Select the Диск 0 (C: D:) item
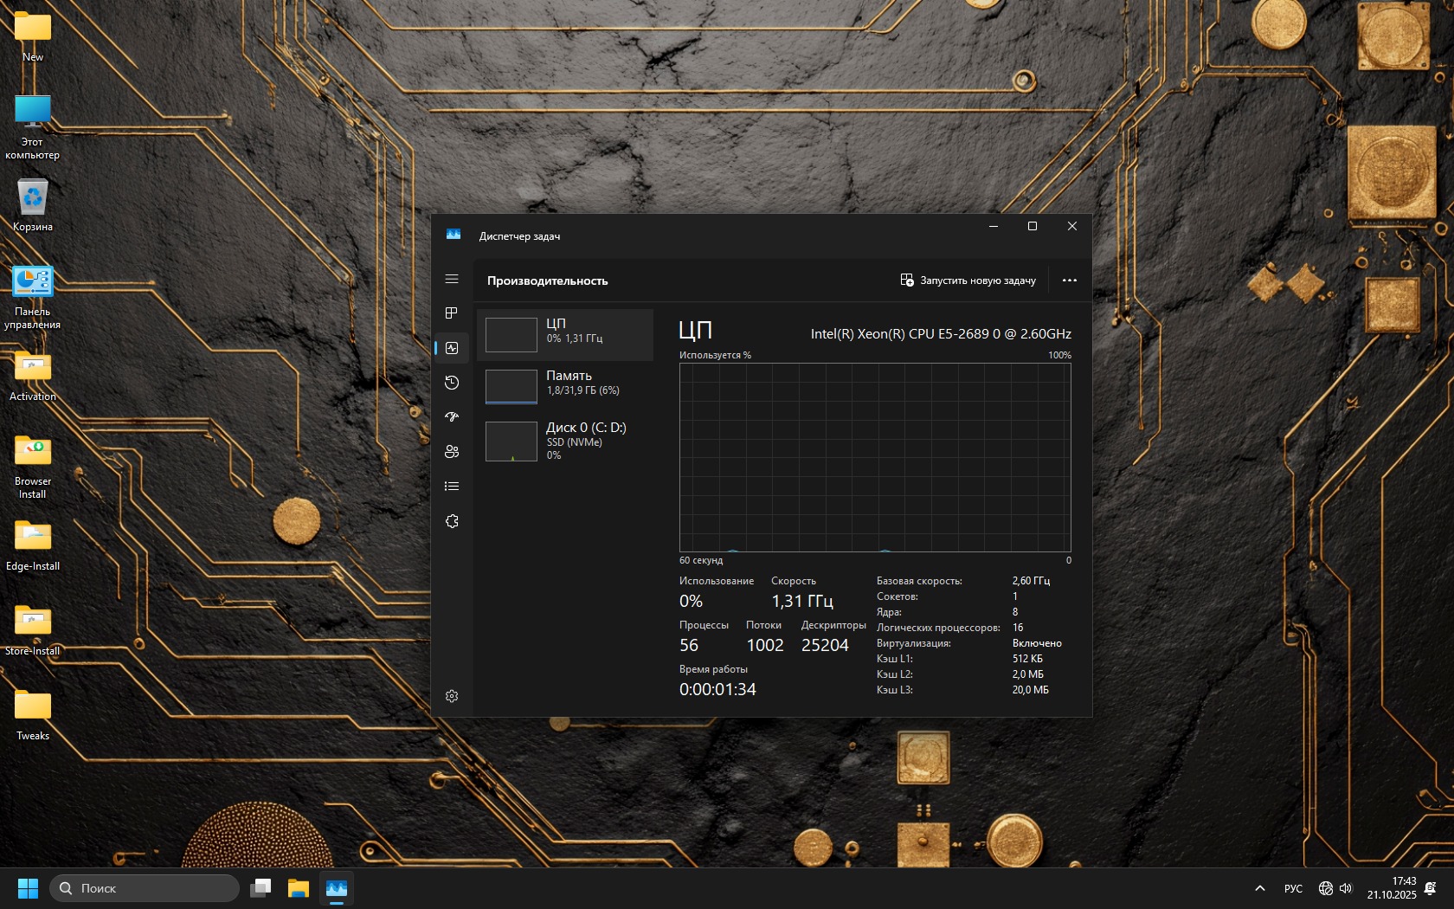The width and height of the screenshot is (1454, 909). pos(564,440)
